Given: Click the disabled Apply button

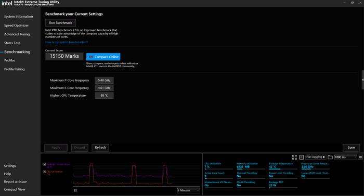Looking at the screenshot, I should (56, 148).
